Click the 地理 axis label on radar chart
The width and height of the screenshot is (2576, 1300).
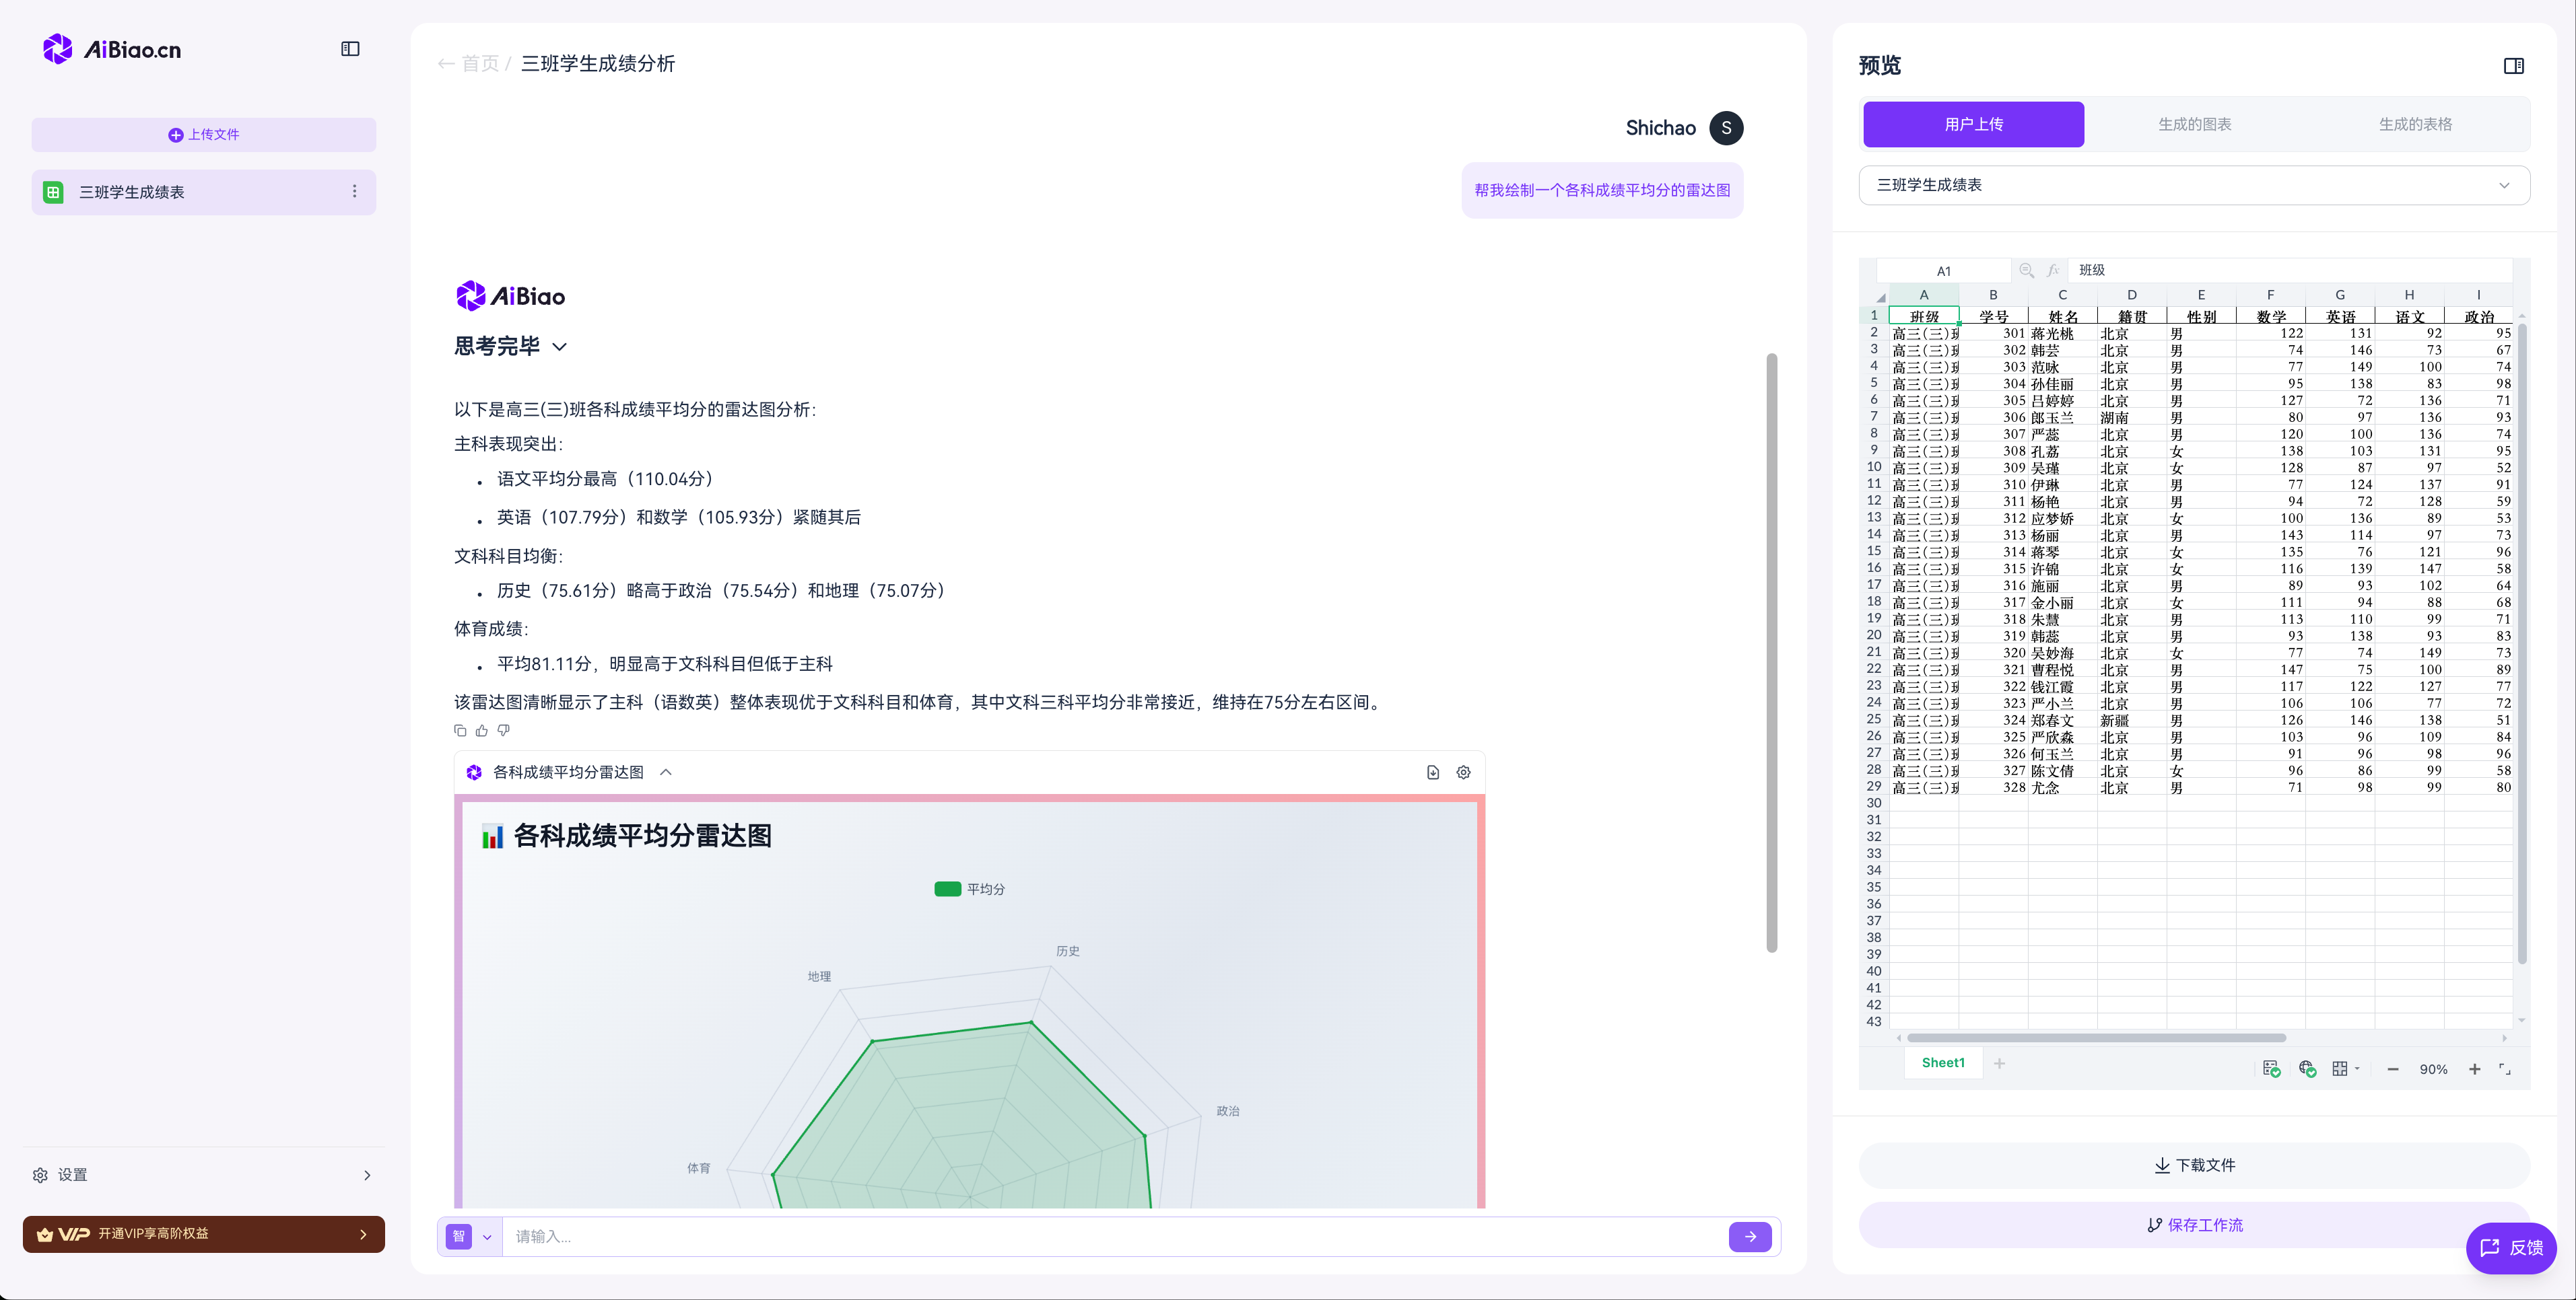pyautogui.click(x=819, y=976)
